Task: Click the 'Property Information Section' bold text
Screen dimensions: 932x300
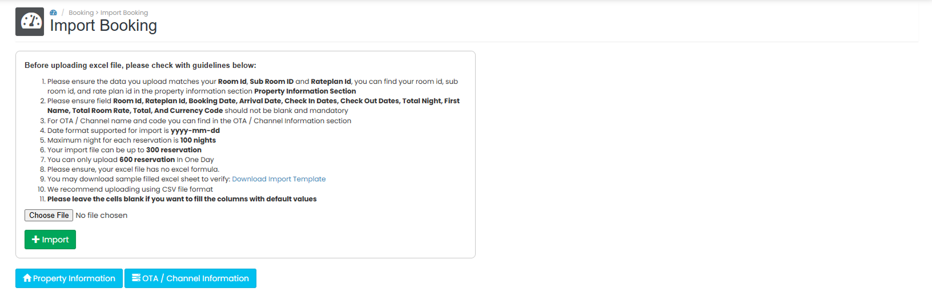Action: tap(305, 91)
